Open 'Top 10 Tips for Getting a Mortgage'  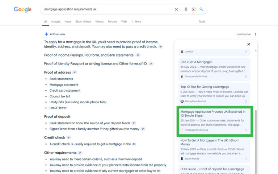click(x=205, y=87)
